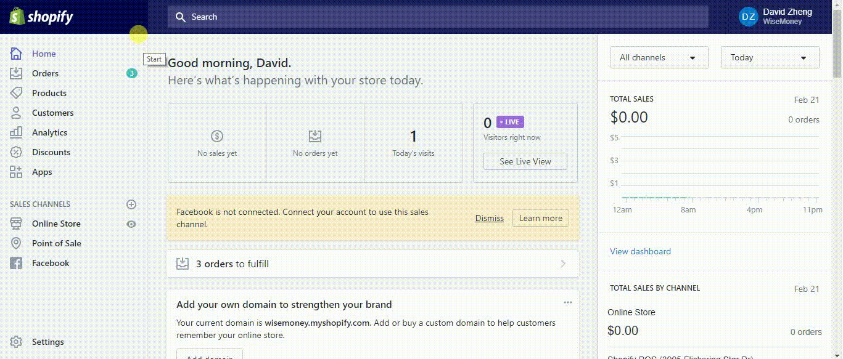Click the Visitors right now label
Viewport: 843px width, 359px height.
pos(512,137)
